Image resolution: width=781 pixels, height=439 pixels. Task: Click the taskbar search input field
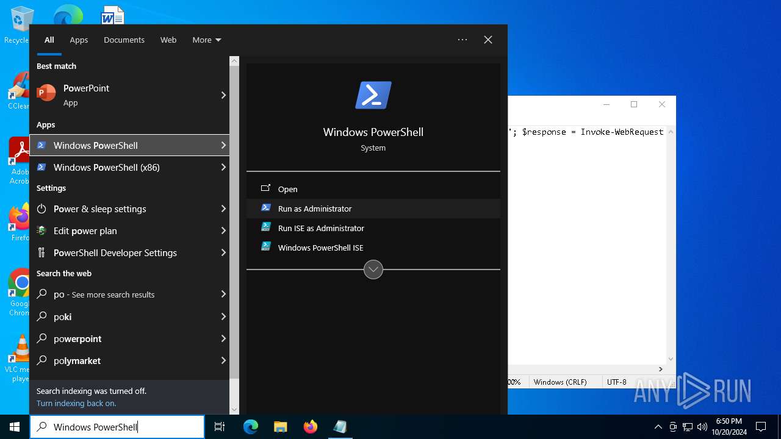click(x=117, y=427)
